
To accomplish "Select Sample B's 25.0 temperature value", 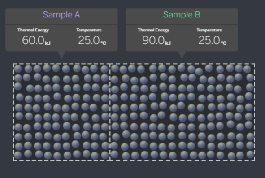I will click(x=209, y=40).
